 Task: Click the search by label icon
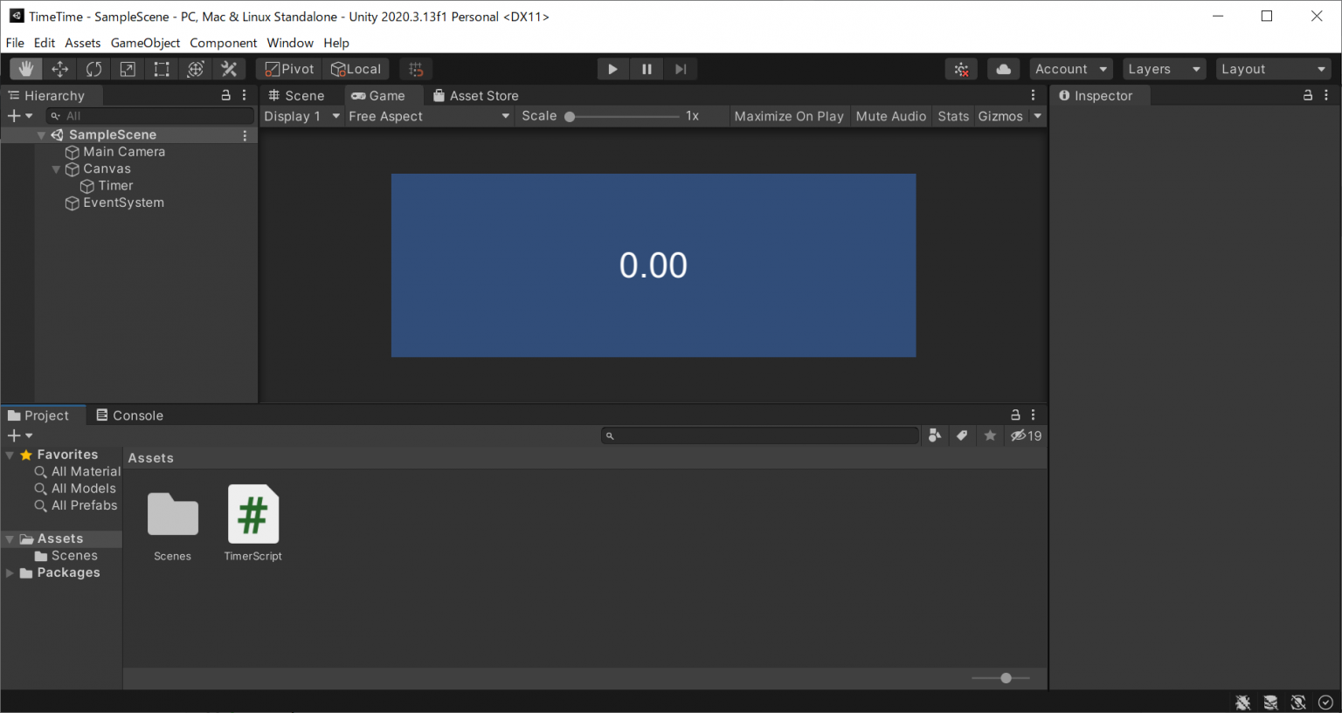click(x=962, y=435)
